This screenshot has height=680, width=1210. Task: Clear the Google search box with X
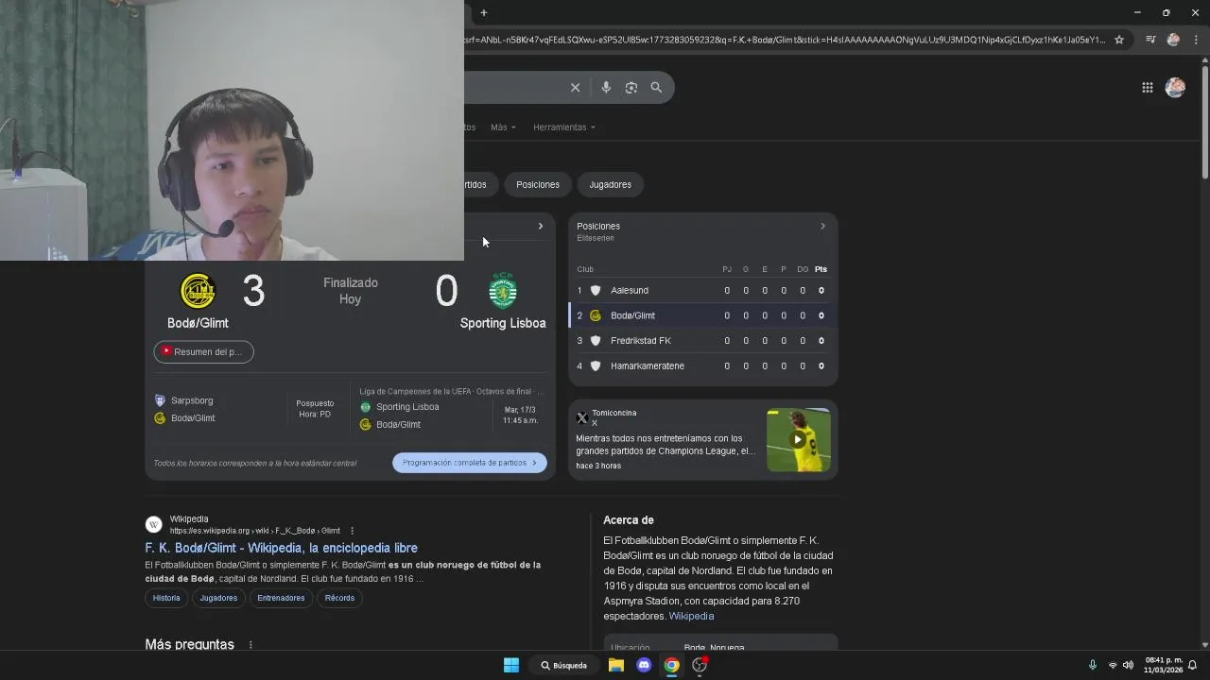tap(575, 87)
